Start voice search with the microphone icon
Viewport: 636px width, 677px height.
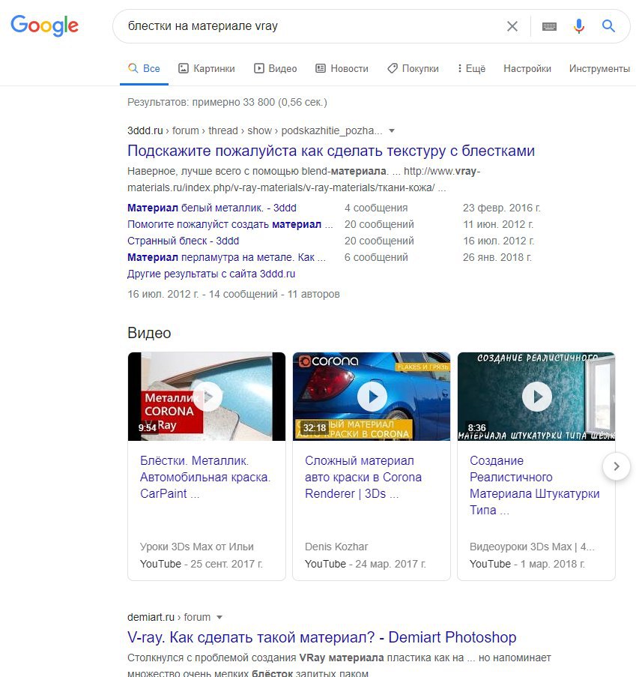(579, 26)
